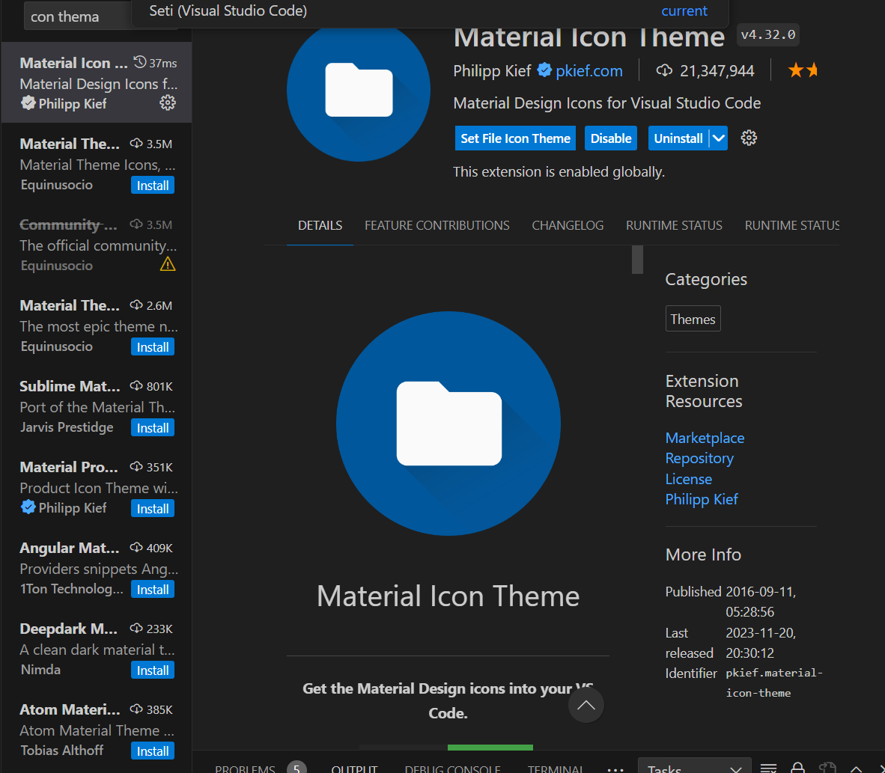The width and height of the screenshot is (885, 773).
Task: Open the CHANGELOG tab
Action: click(x=568, y=225)
